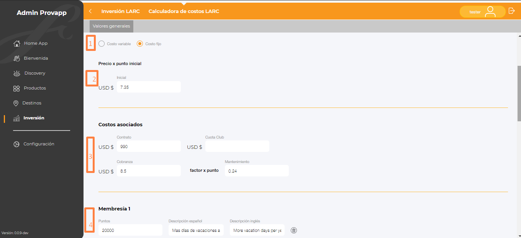Viewport: 521px width, 238px height.
Task: Click the Cobranza field with 8.5
Action: click(x=149, y=171)
